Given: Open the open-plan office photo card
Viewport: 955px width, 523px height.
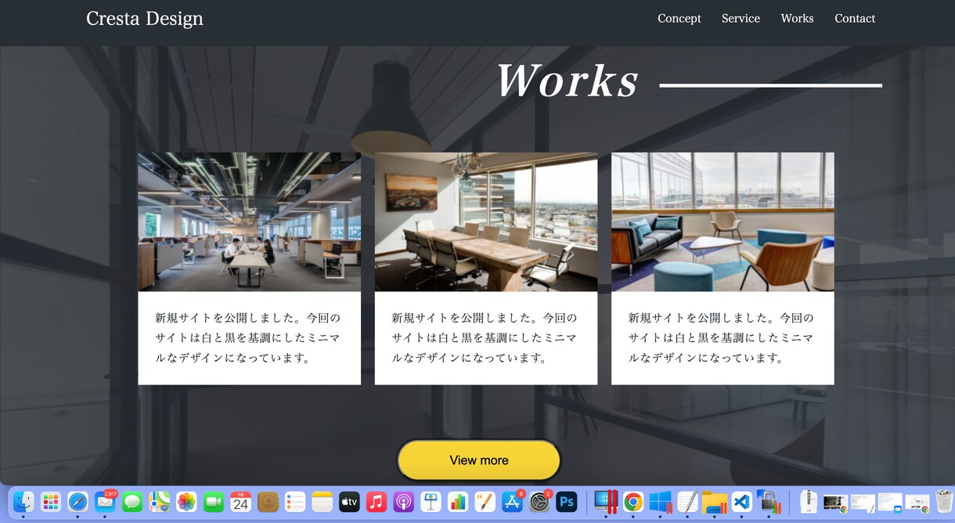Looking at the screenshot, I should (250, 222).
